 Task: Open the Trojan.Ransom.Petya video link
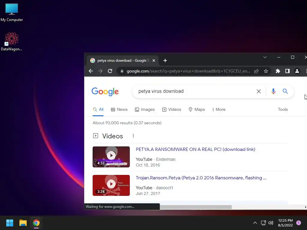click(201, 178)
